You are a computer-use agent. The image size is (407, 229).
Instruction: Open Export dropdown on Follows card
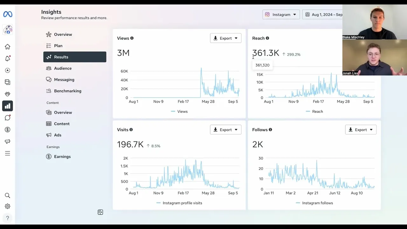[x=361, y=130]
